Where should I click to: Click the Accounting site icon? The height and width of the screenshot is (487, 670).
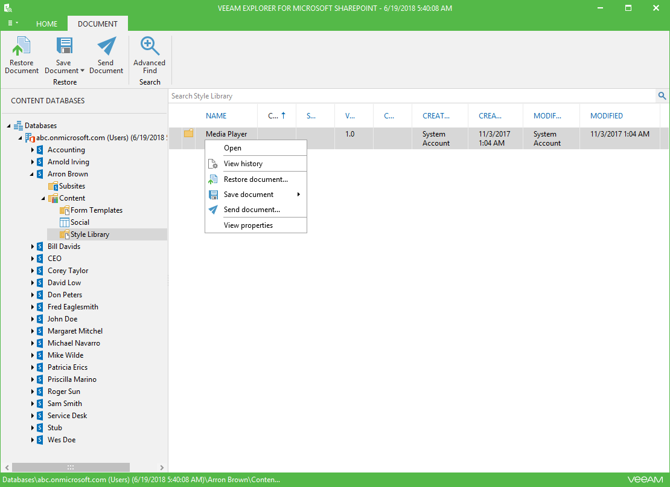pyautogui.click(x=40, y=150)
